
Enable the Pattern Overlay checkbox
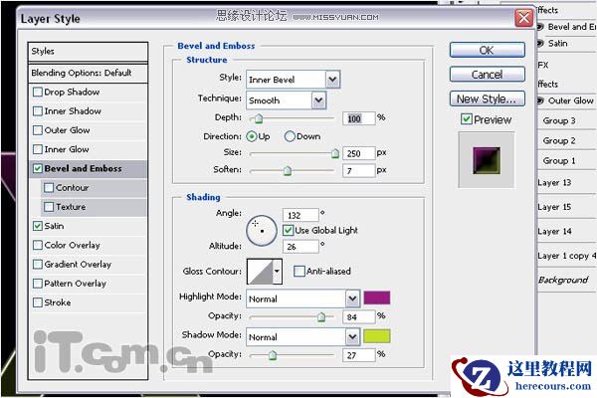coord(38,284)
